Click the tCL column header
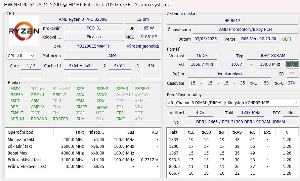Image resolution: width=300 pixels, height=181 pixels. 191,132
